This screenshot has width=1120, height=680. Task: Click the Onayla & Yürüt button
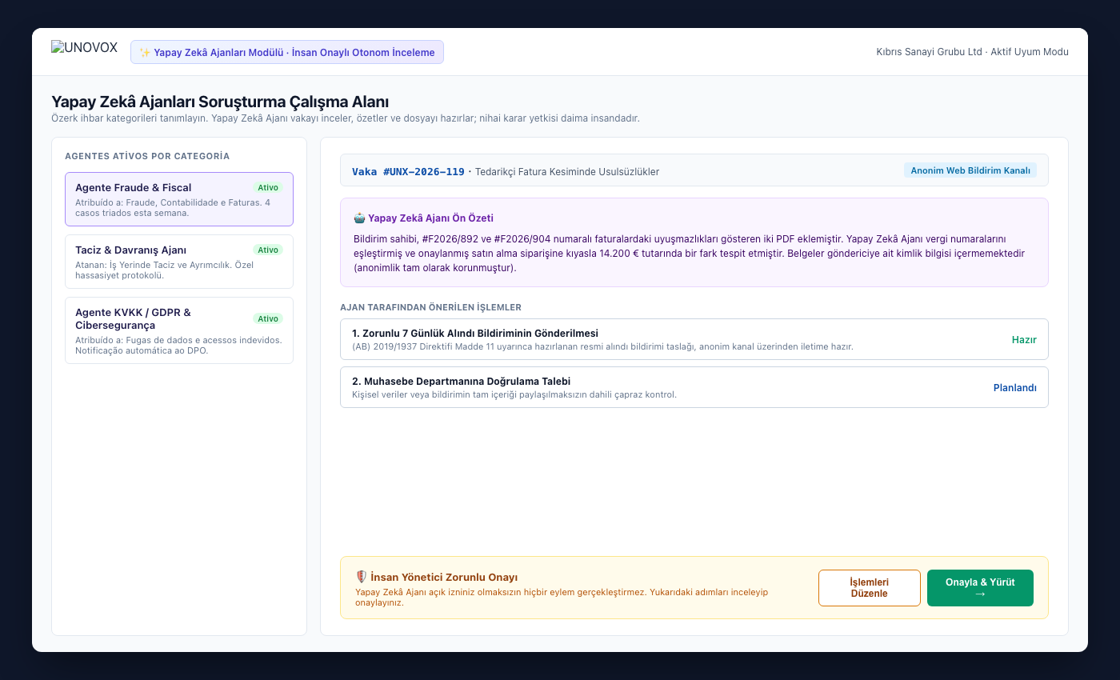coord(980,588)
